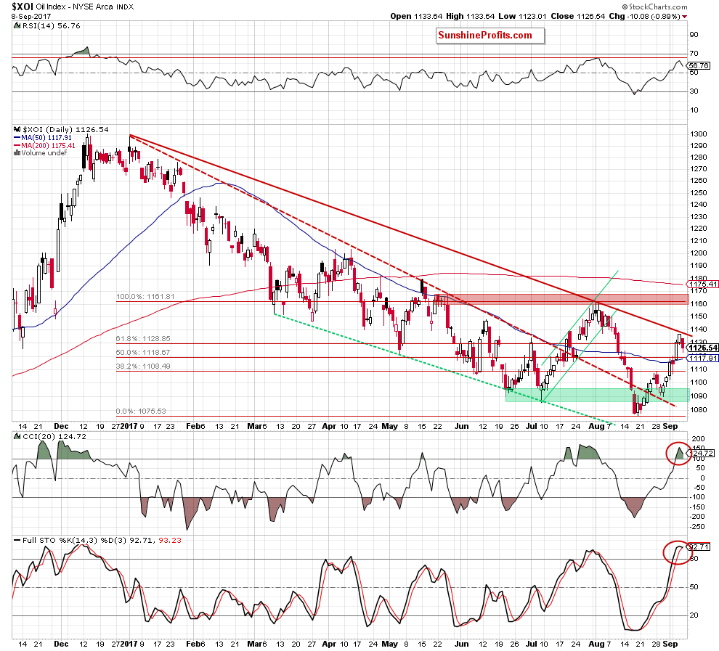Click the 1117.91 MA(50) price tag
This screenshot has width=719, height=651.
(x=702, y=358)
